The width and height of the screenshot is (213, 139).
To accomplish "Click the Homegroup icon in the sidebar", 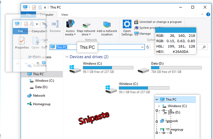I will (30, 104).
